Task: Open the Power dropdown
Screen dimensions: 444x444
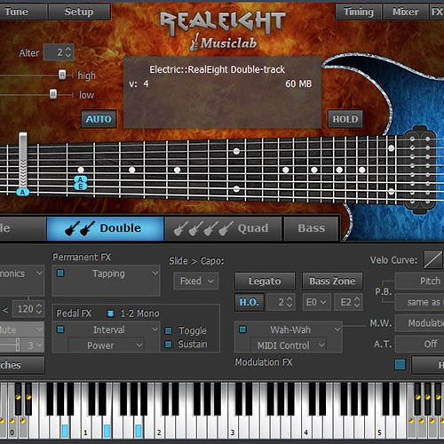Action: tap(107, 345)
